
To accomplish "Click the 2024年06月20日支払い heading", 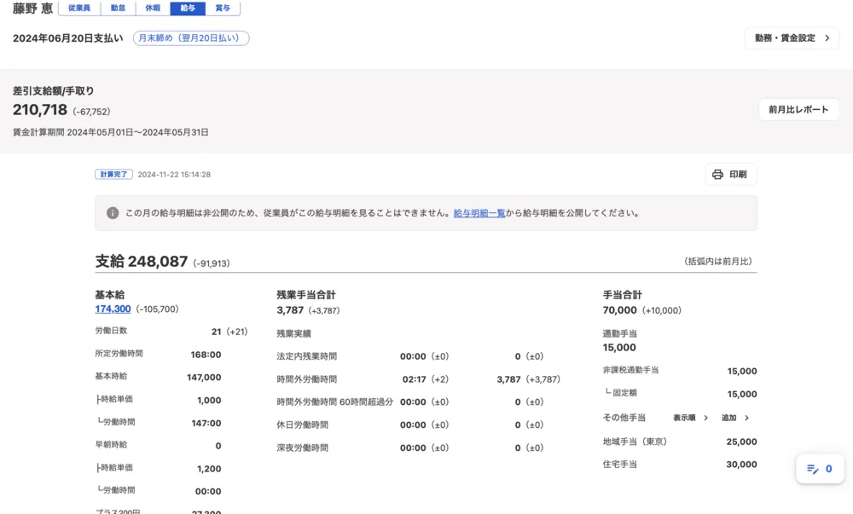I will point(68,38).
